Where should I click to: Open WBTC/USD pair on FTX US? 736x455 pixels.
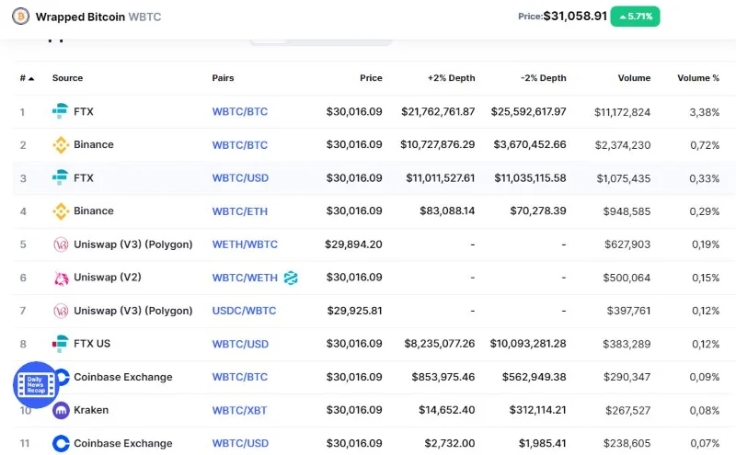tap(240, 344)
